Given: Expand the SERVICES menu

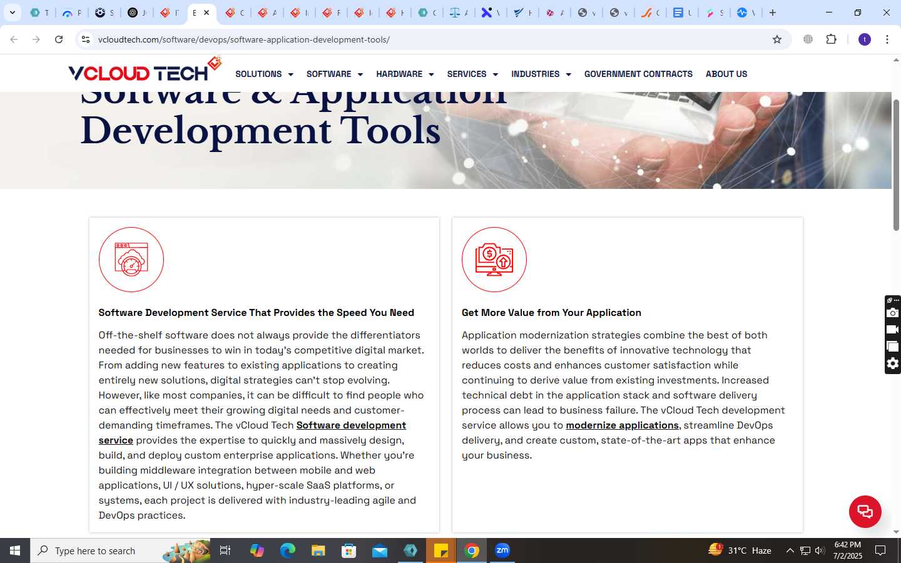Looking at the screenshot, I should tap(472, 74).
